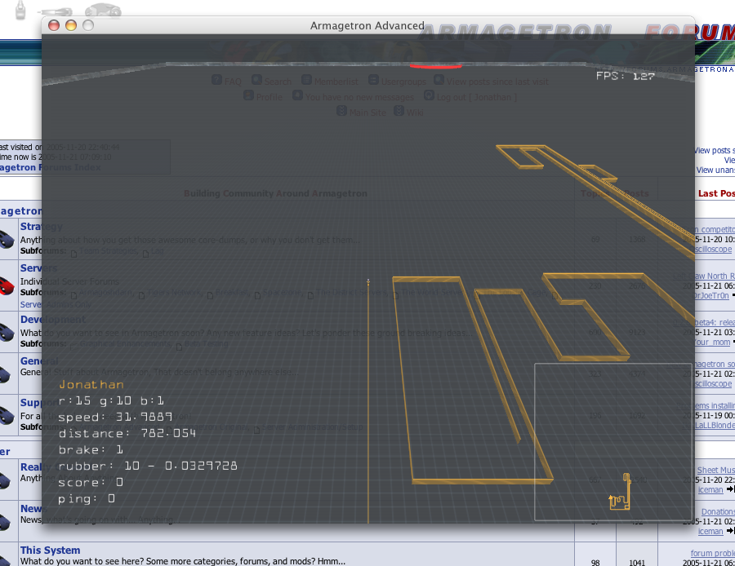Click the red Servers forum cycle icon

[x=7, y=285]
